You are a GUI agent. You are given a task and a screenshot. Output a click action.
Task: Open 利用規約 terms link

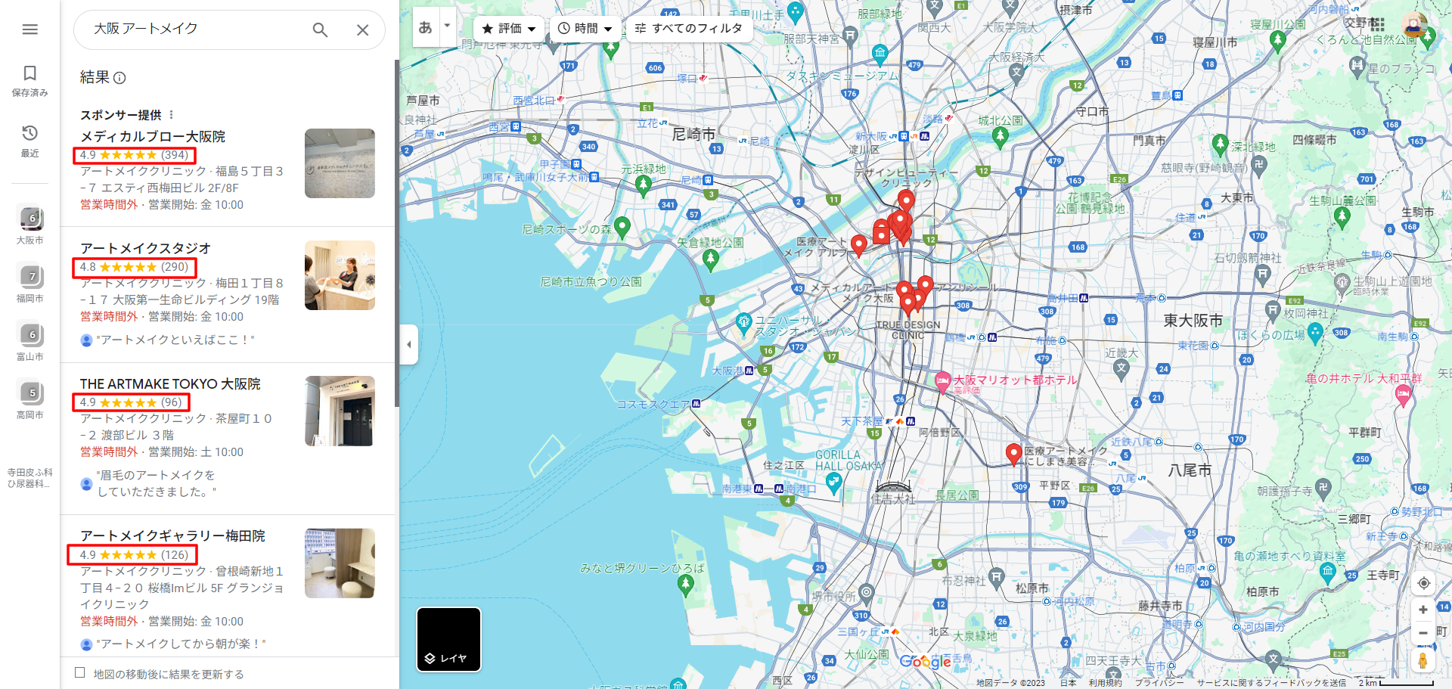click(x=1105, y=683)
